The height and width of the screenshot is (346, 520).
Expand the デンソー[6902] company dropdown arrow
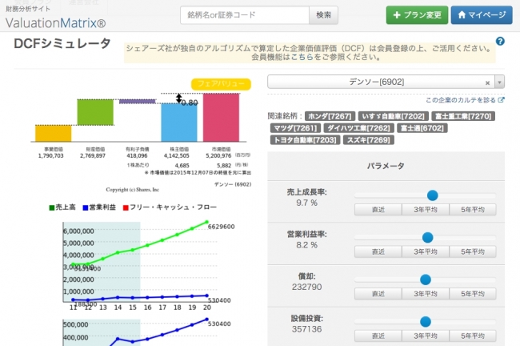[499, 82]
